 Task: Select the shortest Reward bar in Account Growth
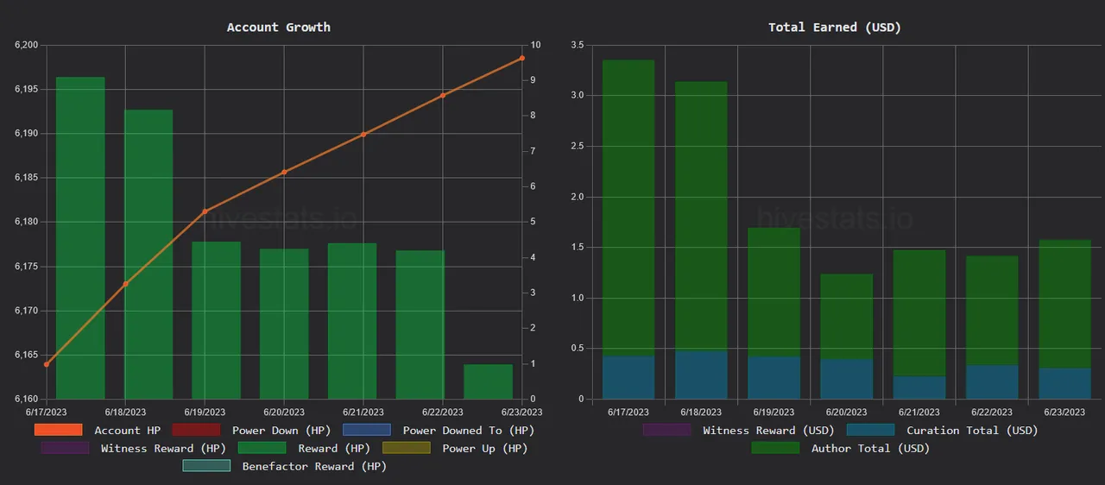pos(488,381)
